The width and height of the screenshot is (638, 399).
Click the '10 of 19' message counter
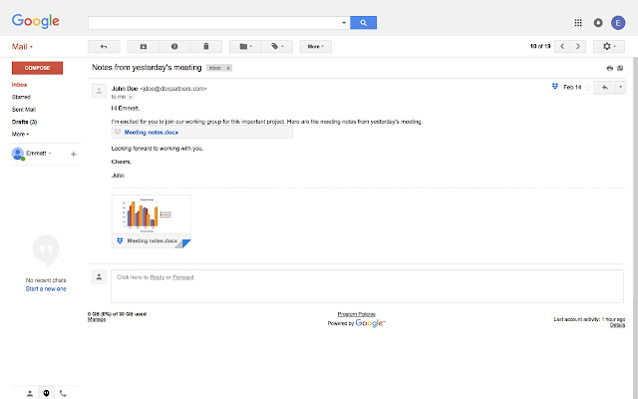(540, 47)
